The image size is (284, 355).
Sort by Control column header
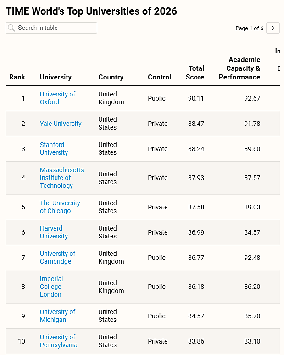click(159, 77)
